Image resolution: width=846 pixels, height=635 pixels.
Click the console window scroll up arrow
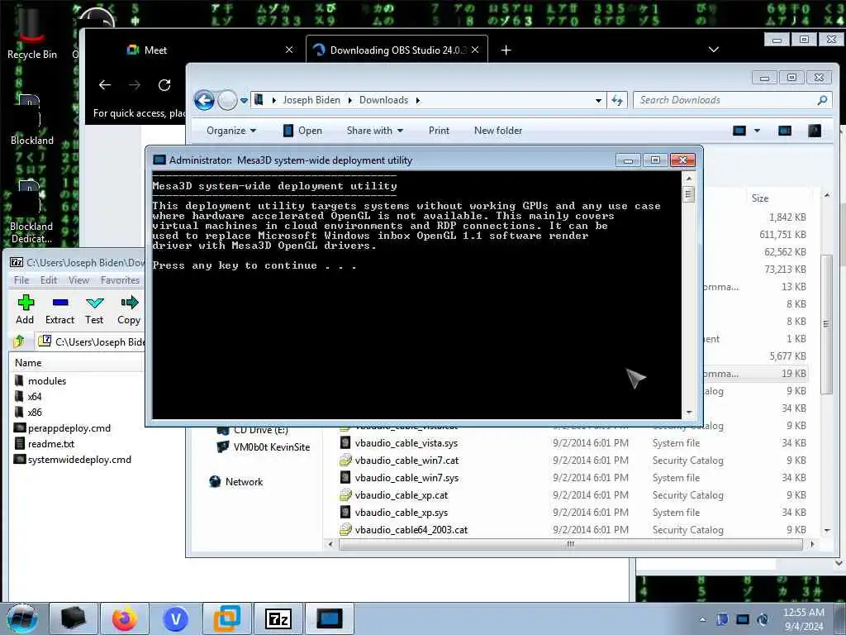pos(688,178)
